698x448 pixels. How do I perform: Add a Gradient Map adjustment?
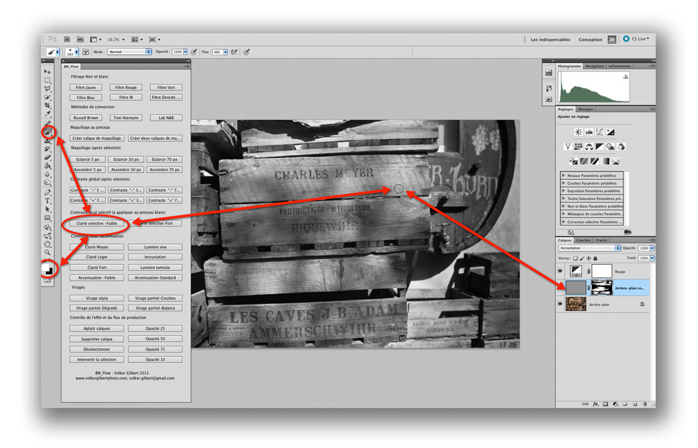point(605,162)
